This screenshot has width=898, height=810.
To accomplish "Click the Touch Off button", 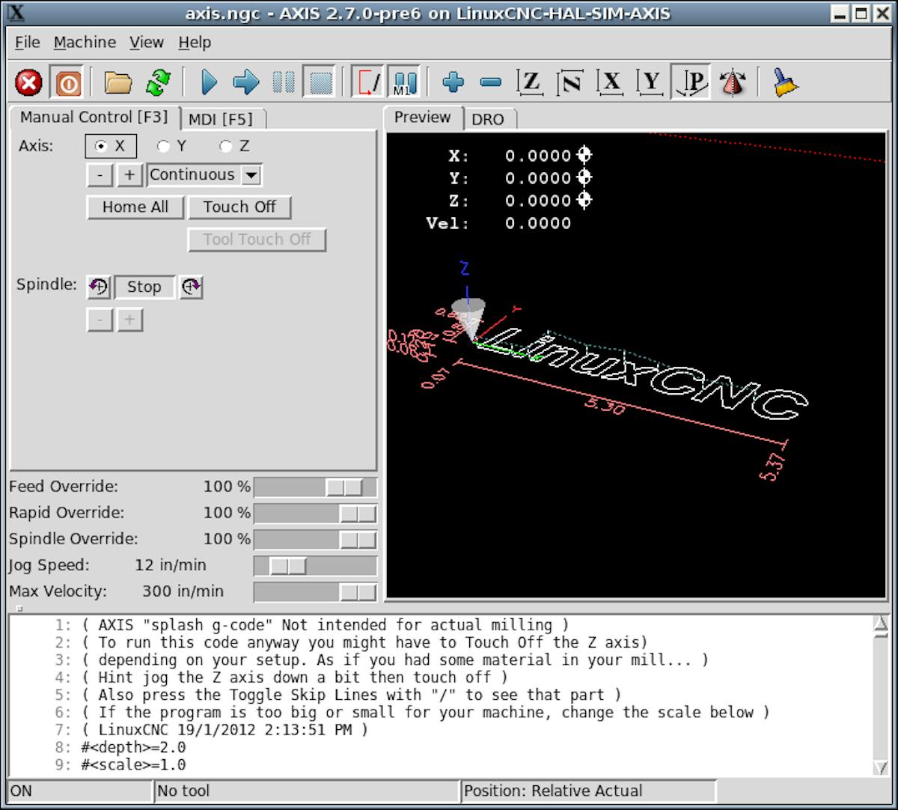I will pyautogui.click(x=239, y=207).
